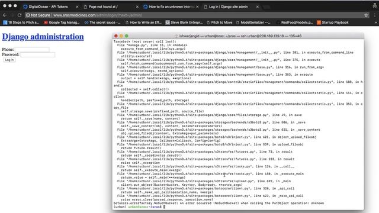Click the 'collected = self.collect()' line
This screenshot has height=213, width=379.
pyautogui.click(x=145, y=89)
